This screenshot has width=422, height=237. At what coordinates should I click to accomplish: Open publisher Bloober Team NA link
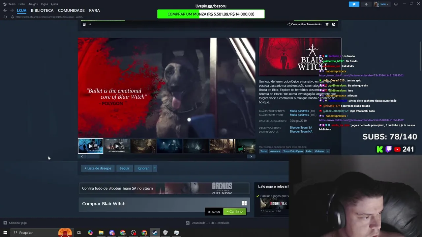click(301, 132)
